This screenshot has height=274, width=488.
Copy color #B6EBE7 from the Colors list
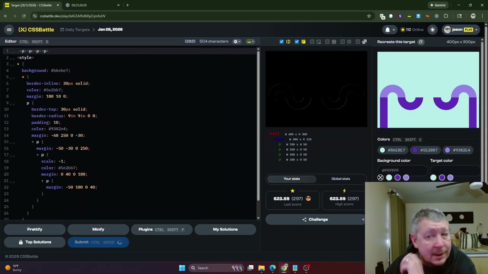click(393, 150)
